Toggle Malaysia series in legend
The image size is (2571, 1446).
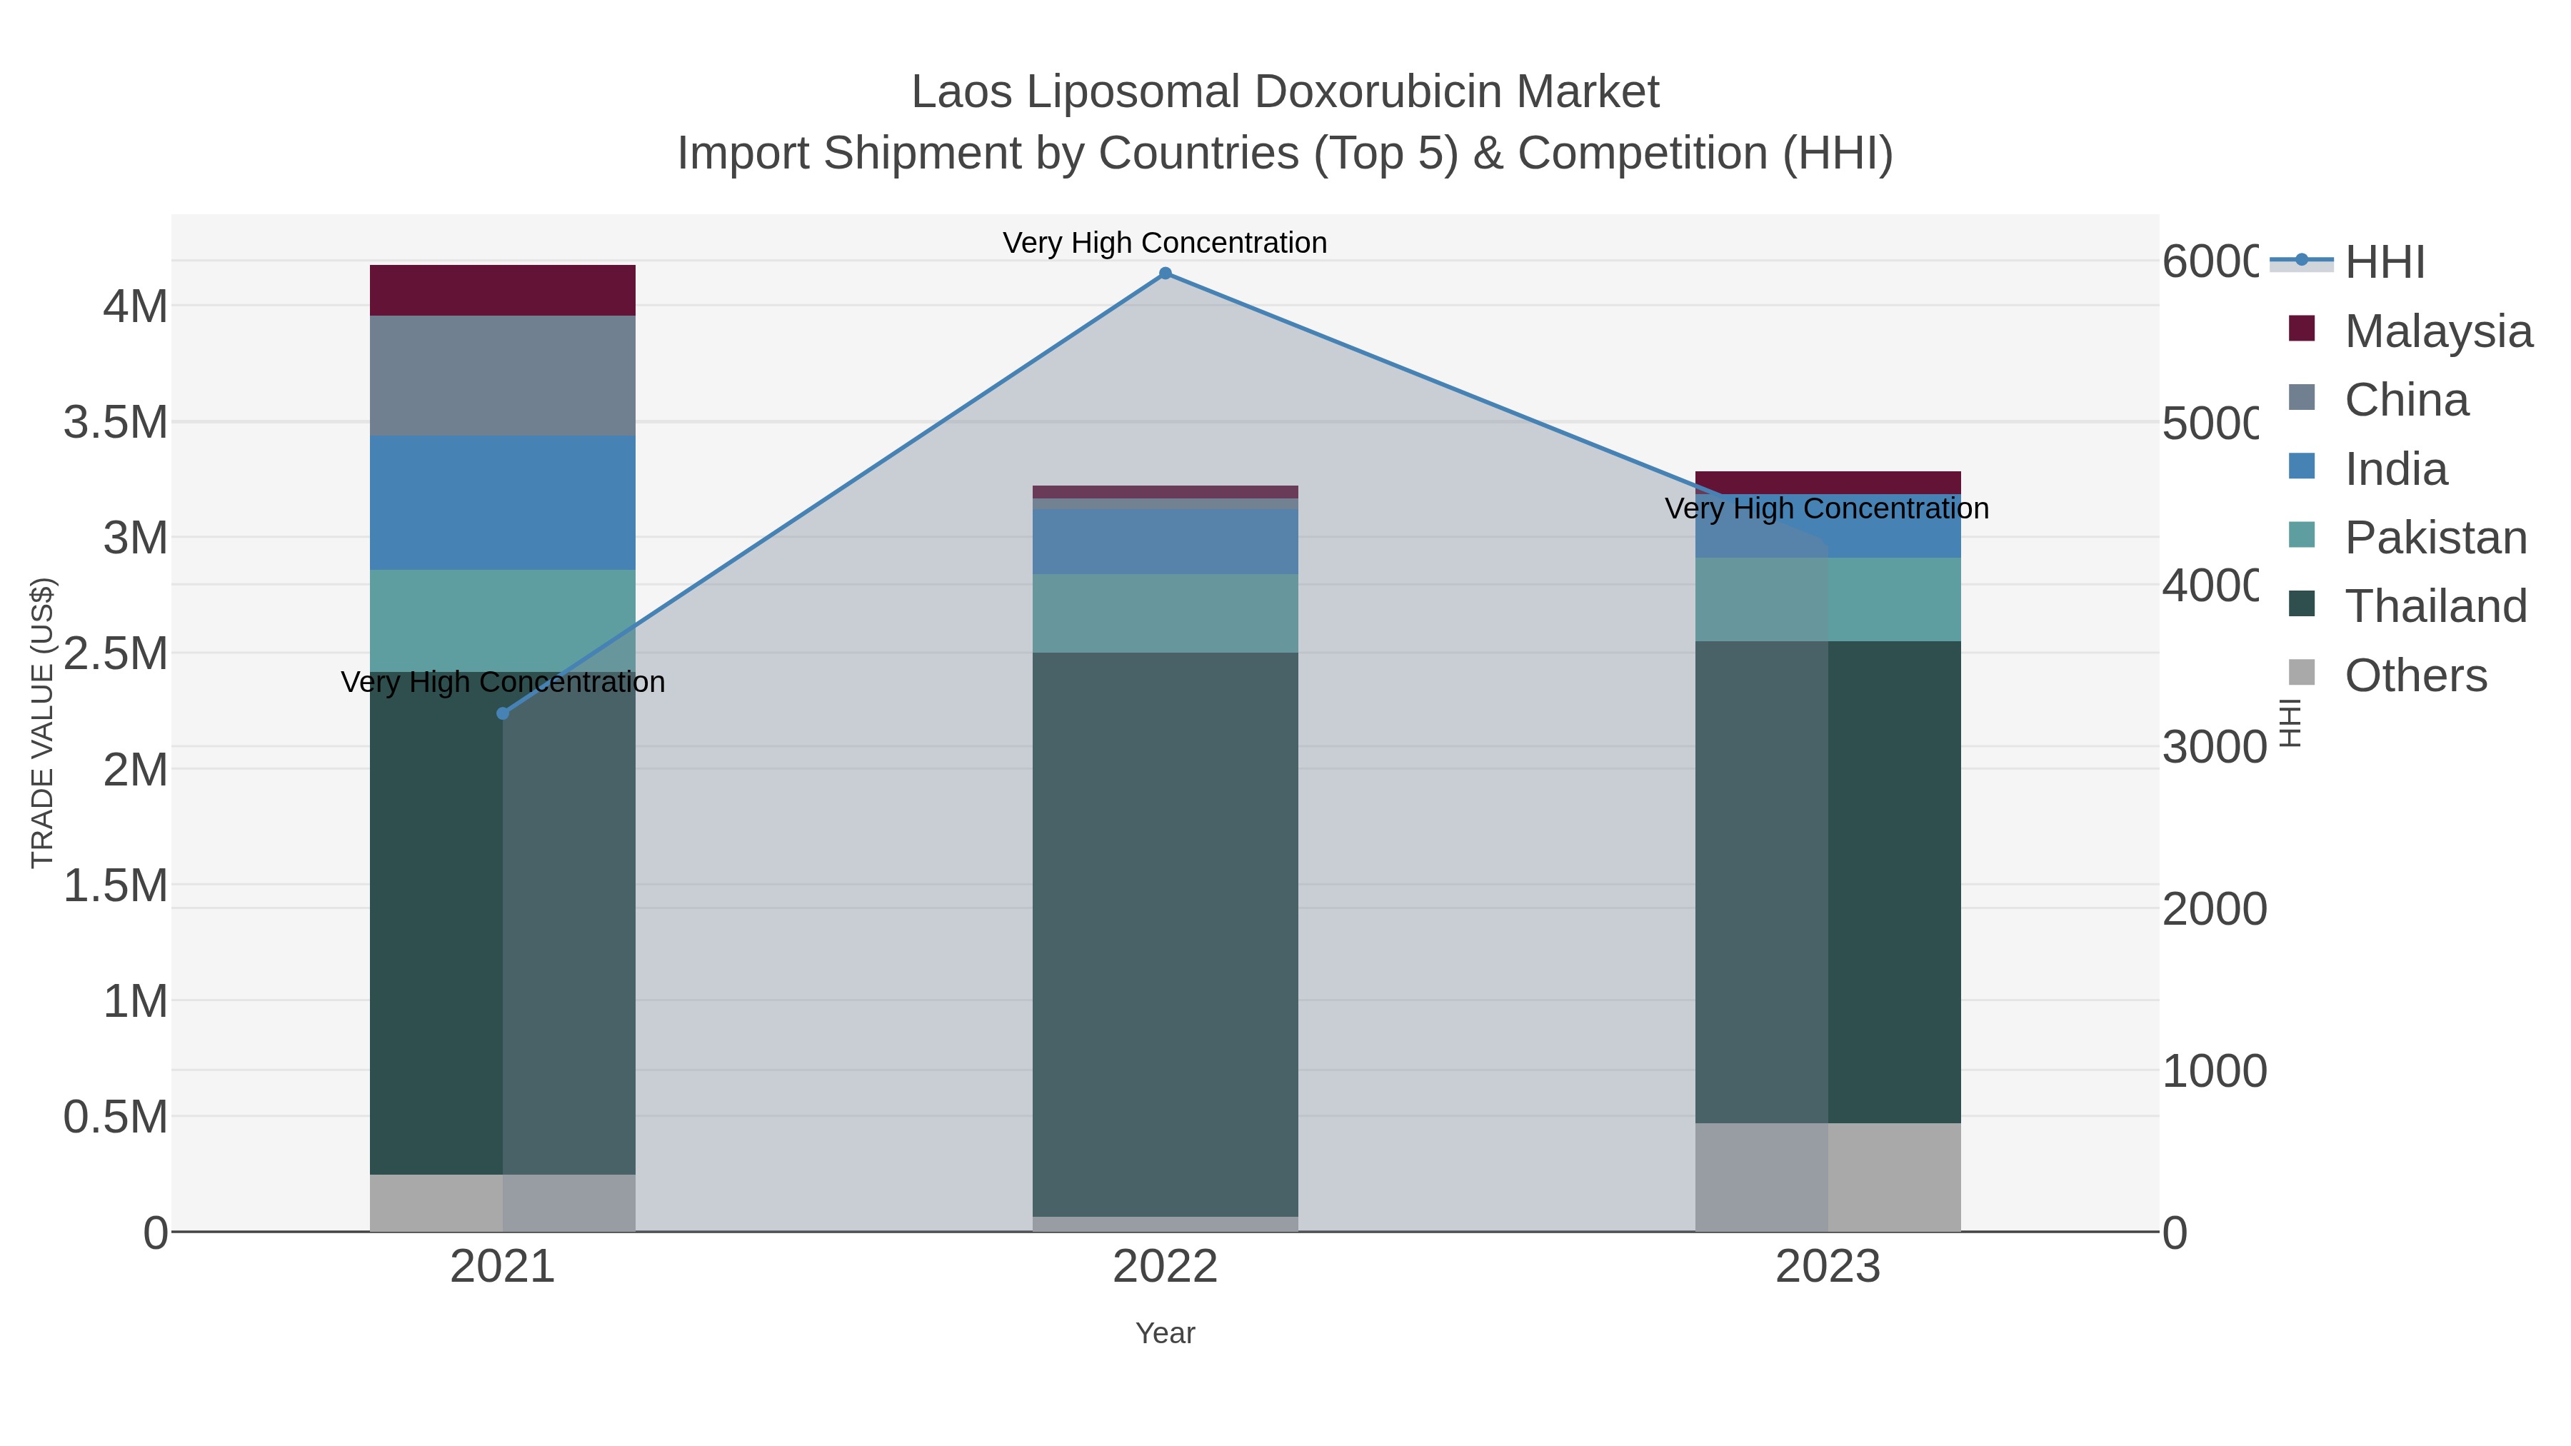pyautogui.click(x=2410, y=331)
